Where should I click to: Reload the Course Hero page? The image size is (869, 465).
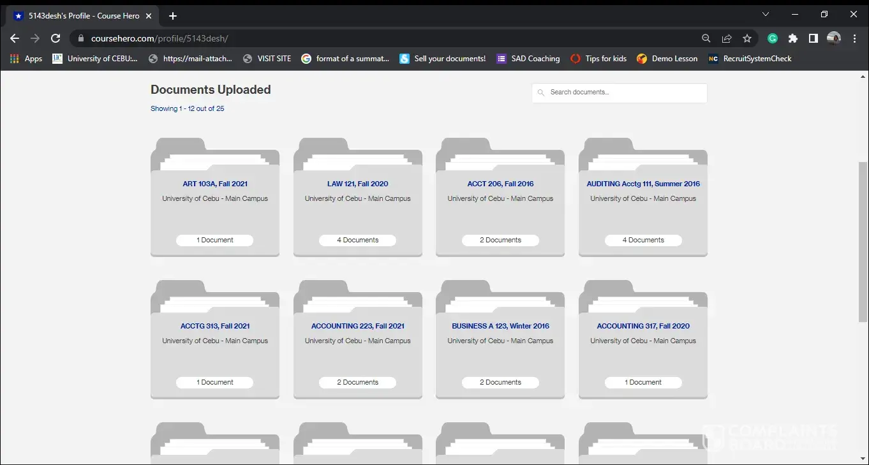pos(56,38)
